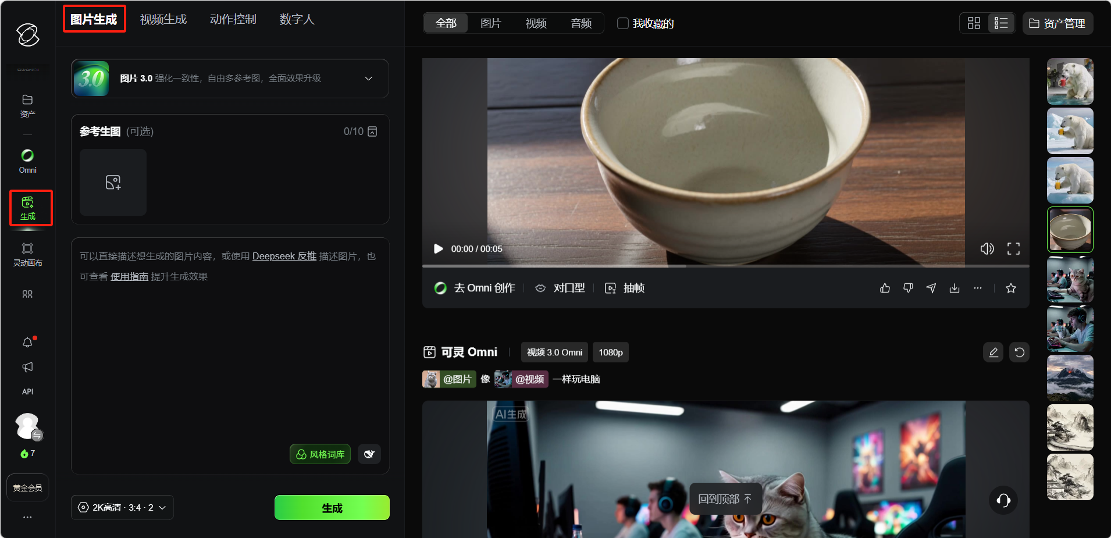Add a reference image

[x=113, y=183]
